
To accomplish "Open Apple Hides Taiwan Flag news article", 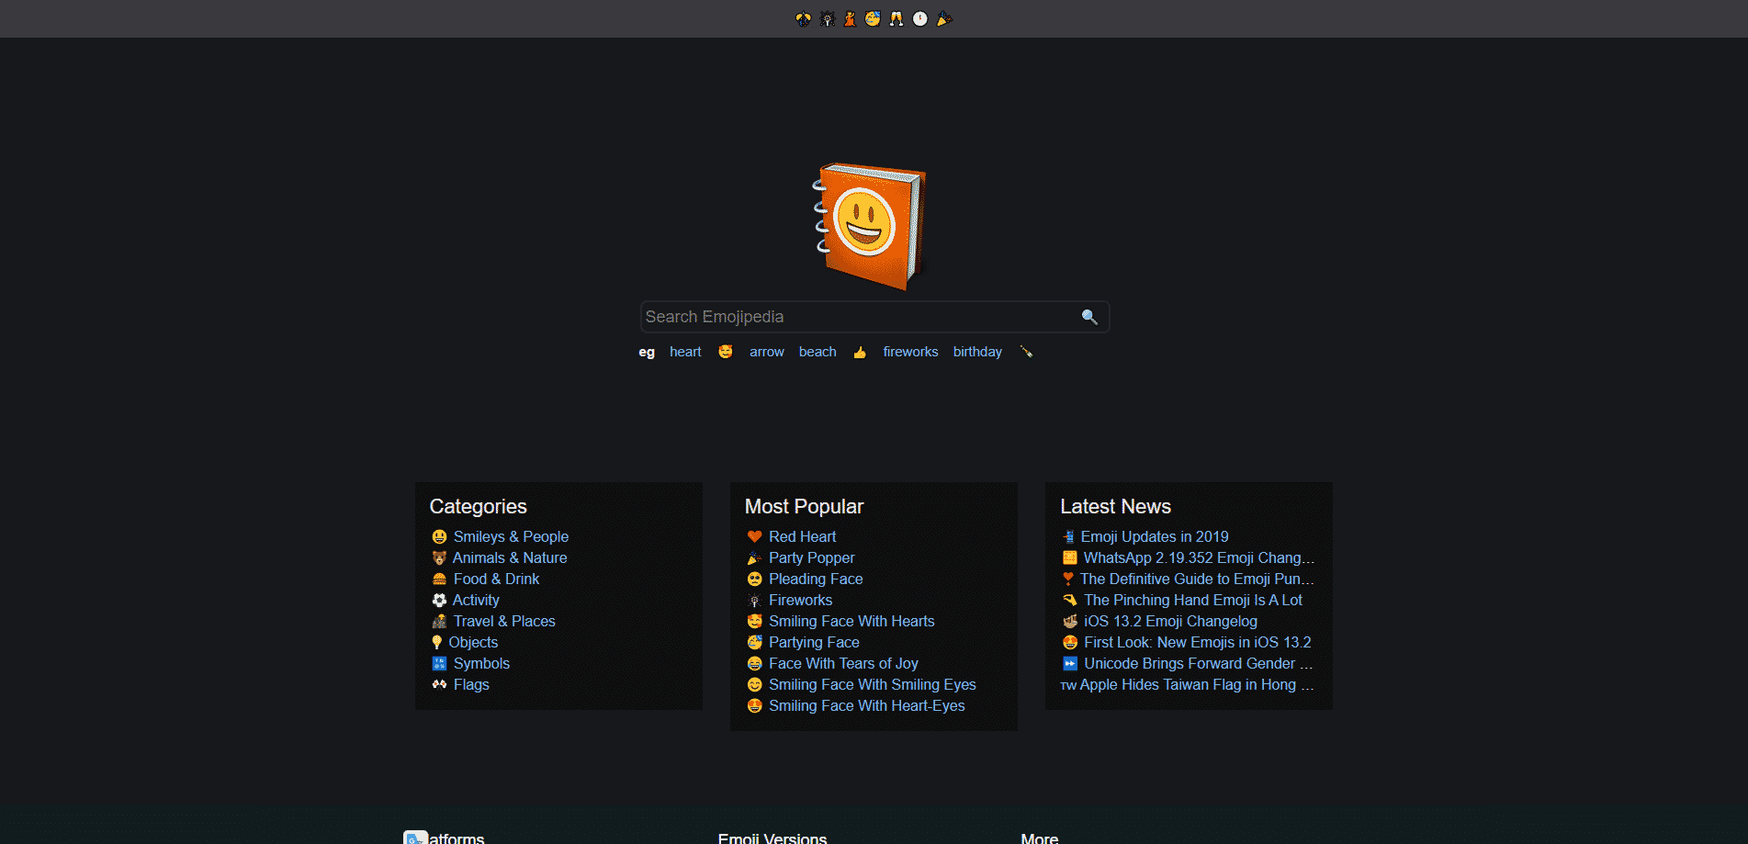I will click(x=1197, y=684).
